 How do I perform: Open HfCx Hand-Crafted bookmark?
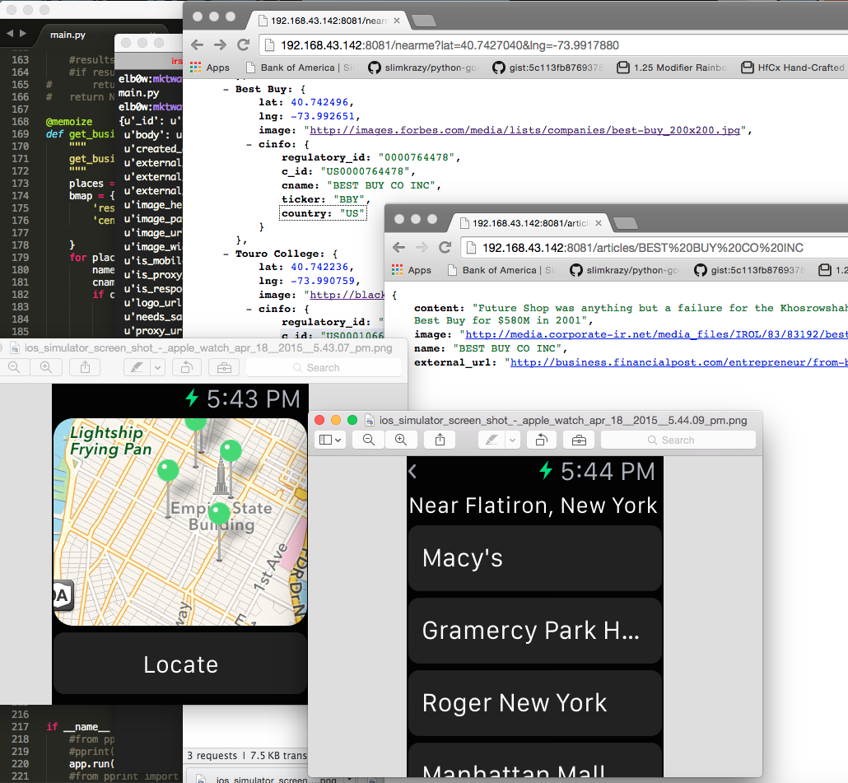tap(793, 68)
